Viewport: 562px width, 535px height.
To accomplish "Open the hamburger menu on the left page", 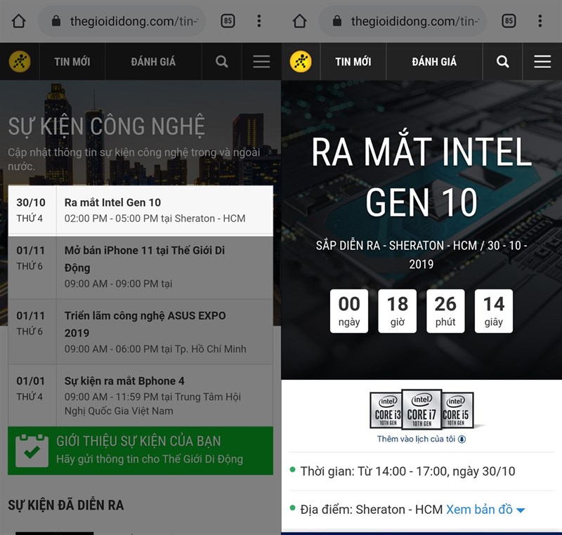I will (x=261, y=62).
